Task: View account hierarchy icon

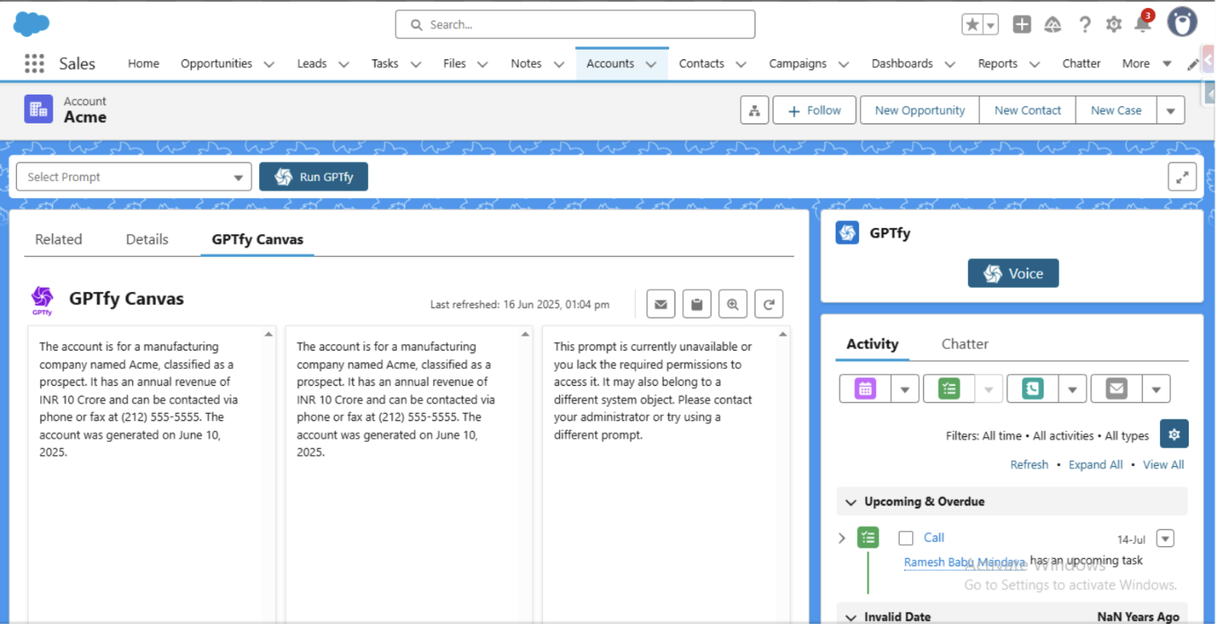Action: click(x=754, y=111)
